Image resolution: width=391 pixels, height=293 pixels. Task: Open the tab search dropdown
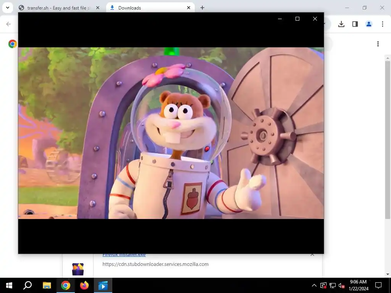tap(8, 8)
